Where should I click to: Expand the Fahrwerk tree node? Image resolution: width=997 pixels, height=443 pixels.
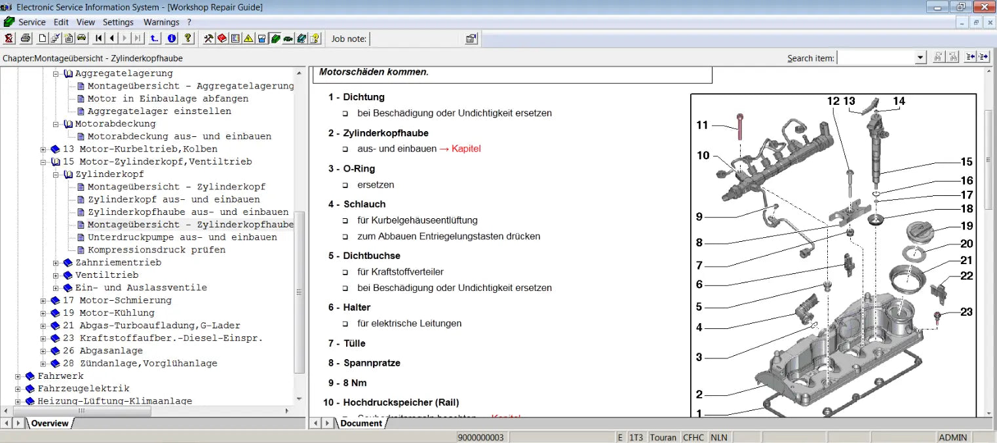pyautogui.click(x=19, y=376)
